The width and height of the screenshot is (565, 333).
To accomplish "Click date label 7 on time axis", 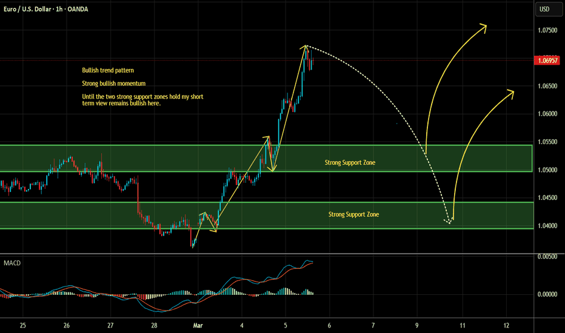I will [373, 326].
